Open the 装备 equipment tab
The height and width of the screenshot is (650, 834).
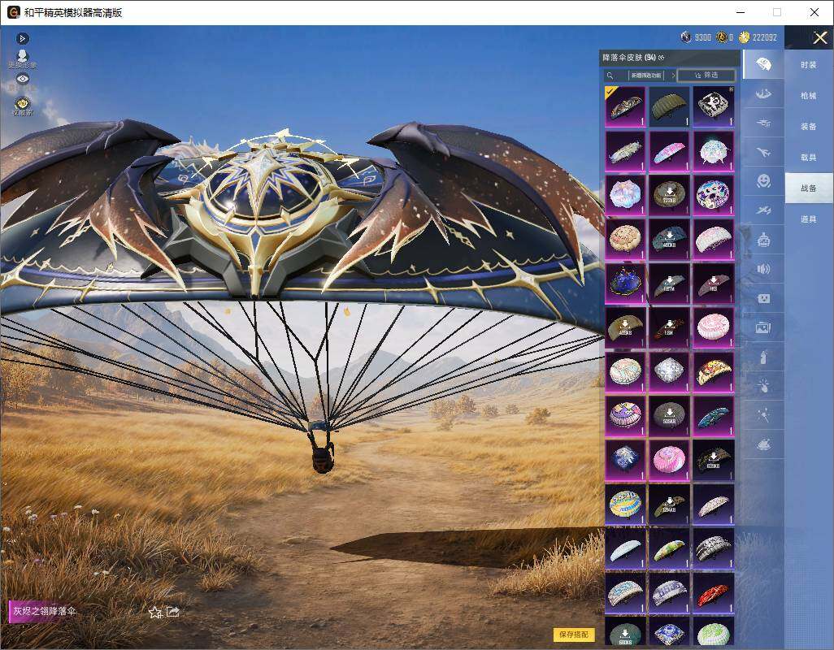point(809,127)
